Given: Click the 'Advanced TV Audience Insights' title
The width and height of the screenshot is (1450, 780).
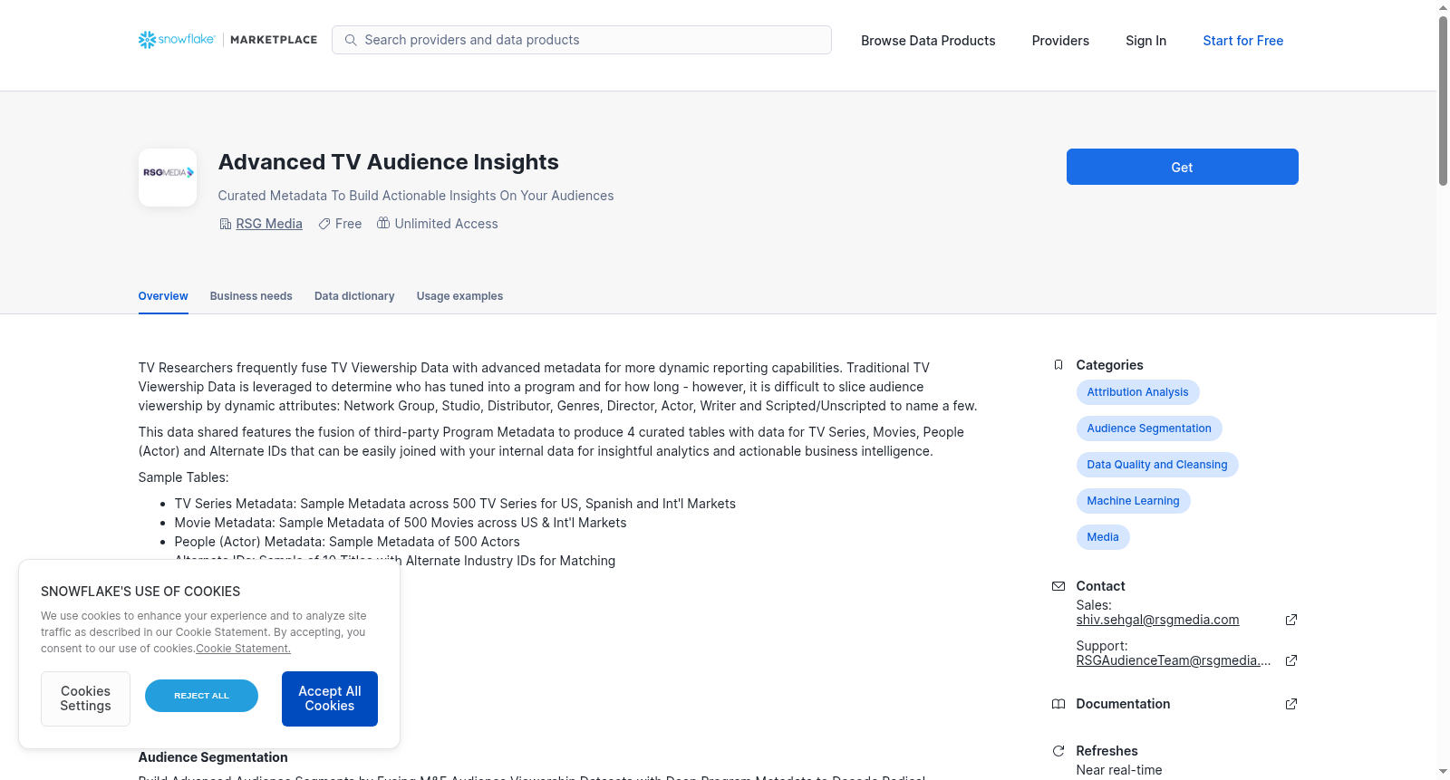Looking at the screenshot, I should pyautogui.click(x=388, y=162).
